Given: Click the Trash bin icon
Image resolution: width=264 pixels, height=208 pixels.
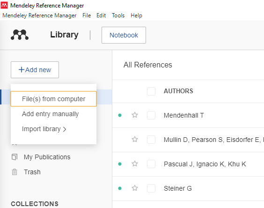Looking at the screenshot, I should (15, 172).
